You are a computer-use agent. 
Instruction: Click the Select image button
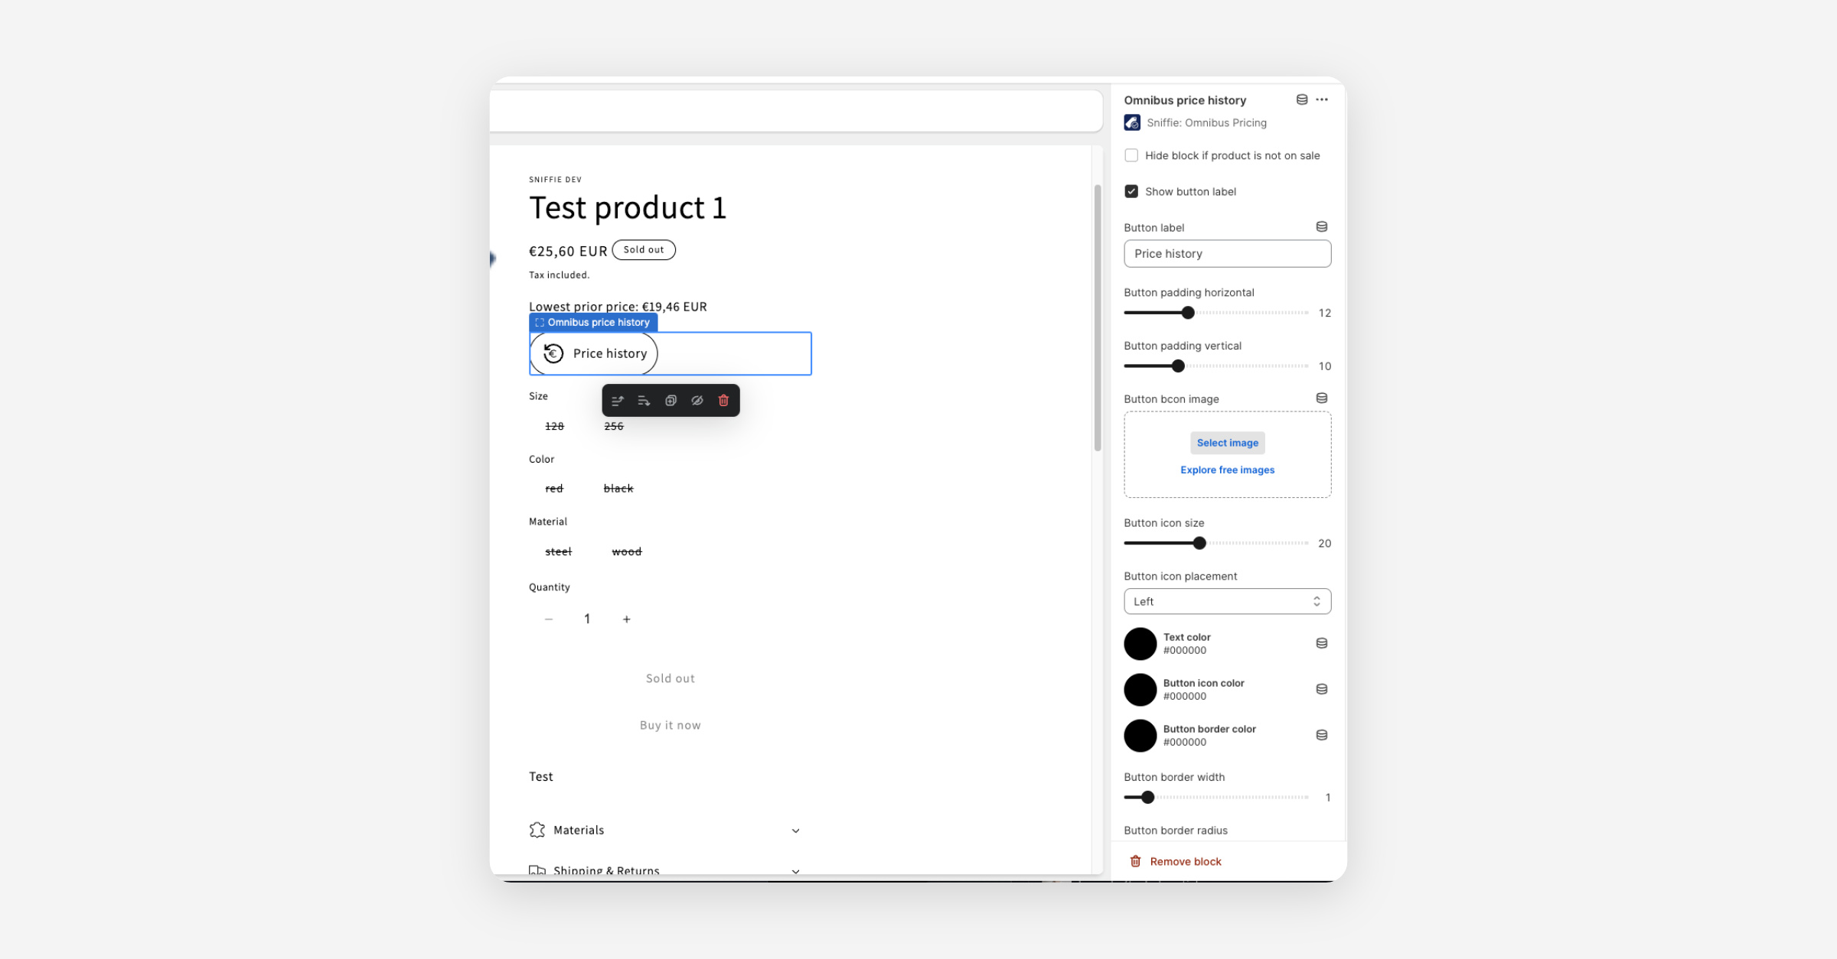[1227, 443]
